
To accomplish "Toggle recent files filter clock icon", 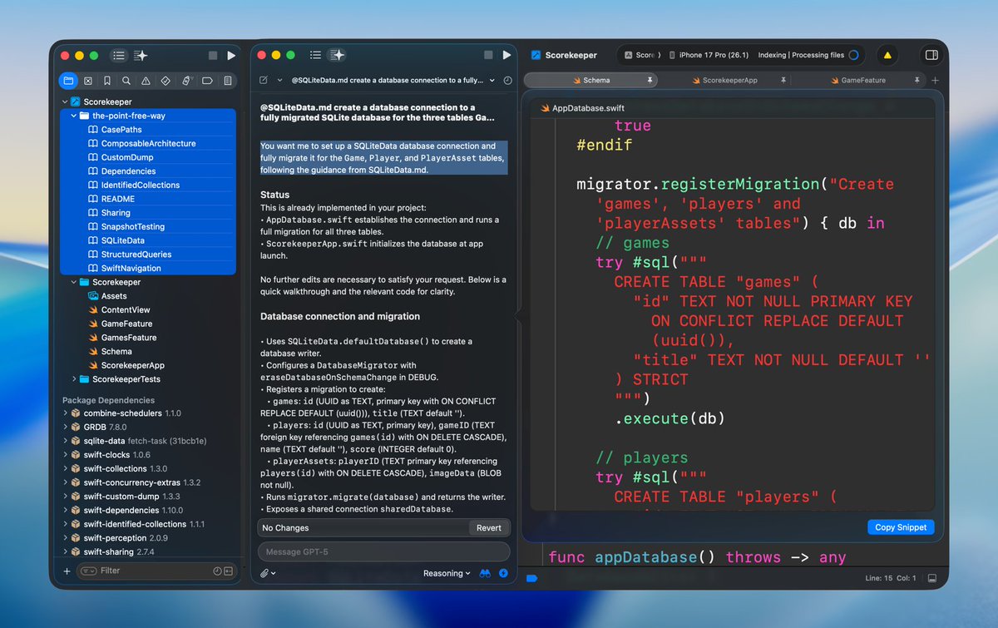I will click(217, 571).
